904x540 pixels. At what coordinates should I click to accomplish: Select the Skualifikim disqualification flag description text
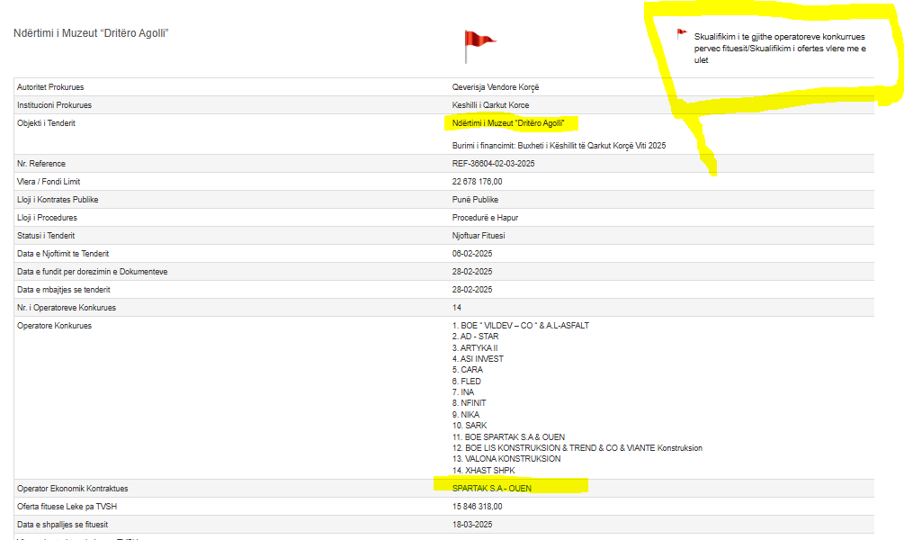pyautogui.click(x=779, y=49)
